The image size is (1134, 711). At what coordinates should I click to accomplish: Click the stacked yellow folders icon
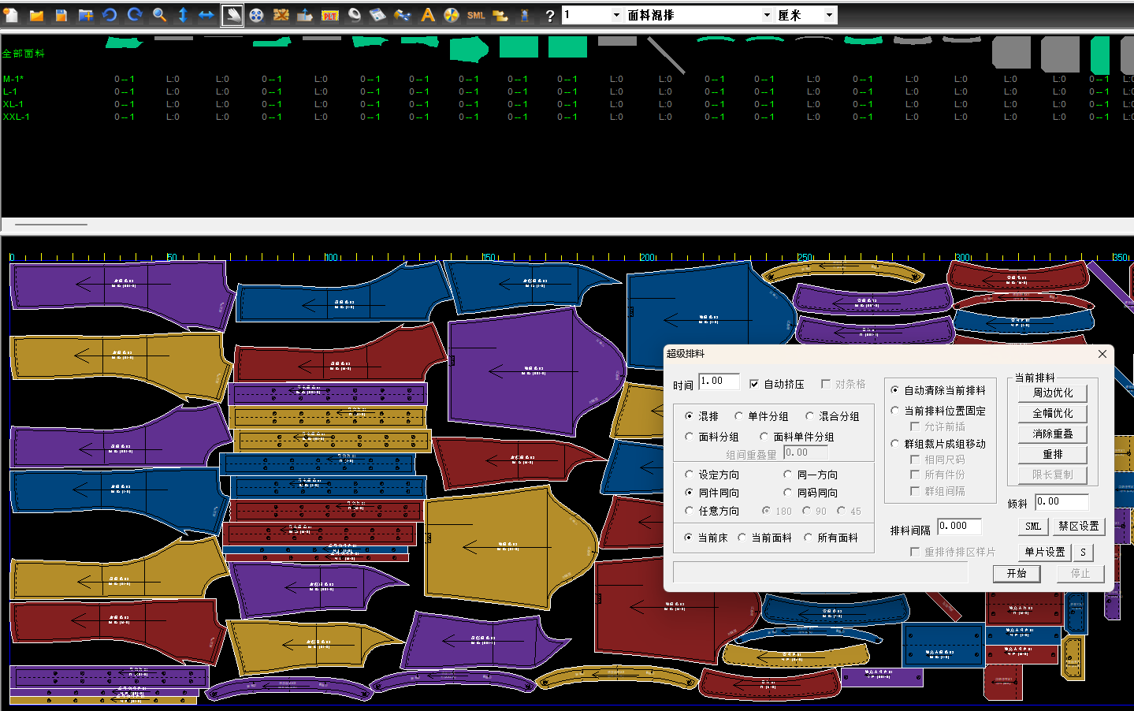[500, 15]
